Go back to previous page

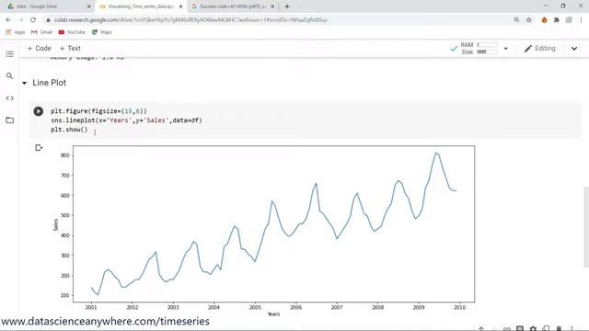(x=8, y=20)
